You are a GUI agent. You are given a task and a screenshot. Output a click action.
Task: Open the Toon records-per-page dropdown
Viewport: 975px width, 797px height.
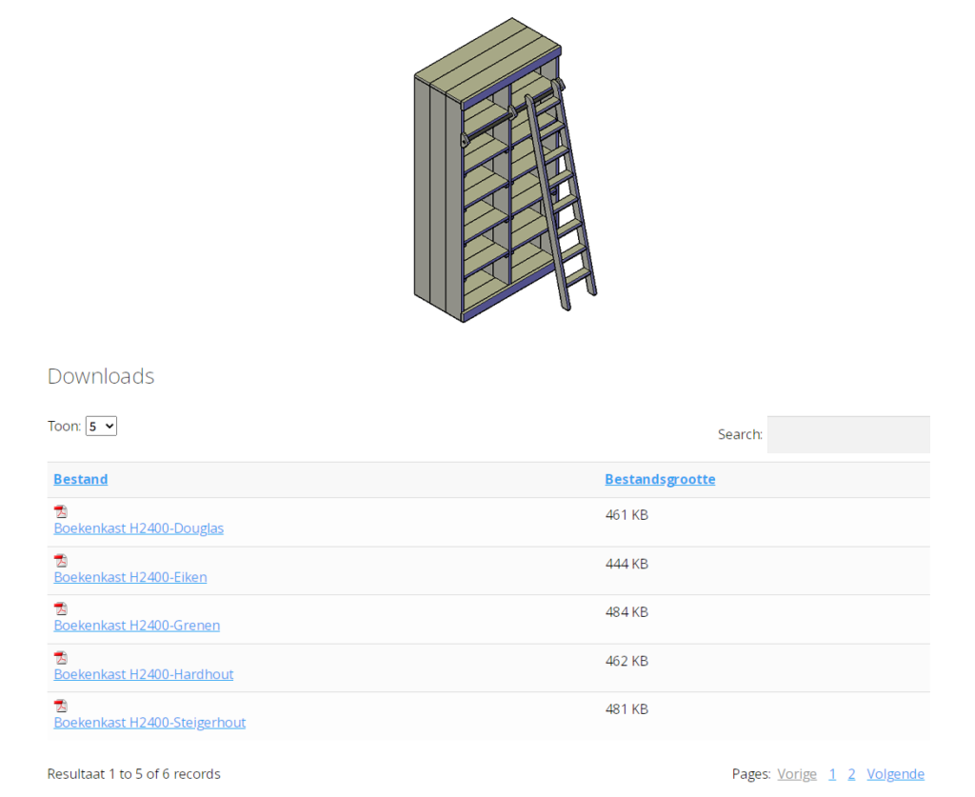coord(101,427)
